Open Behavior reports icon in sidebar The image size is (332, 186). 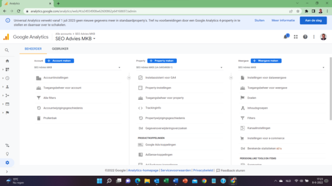(x=7, y=104)
